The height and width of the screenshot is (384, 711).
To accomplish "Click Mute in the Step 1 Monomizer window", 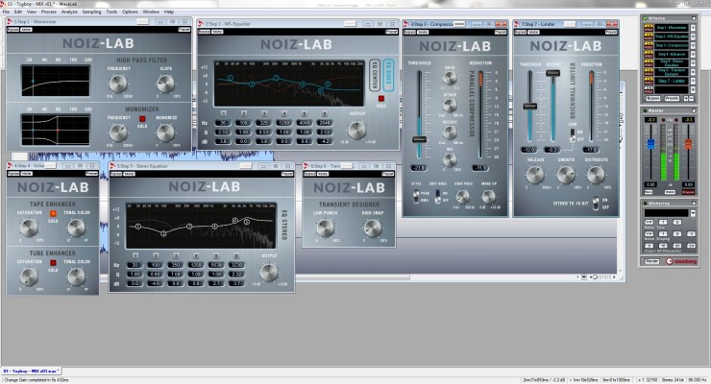I will coord(26,30).
